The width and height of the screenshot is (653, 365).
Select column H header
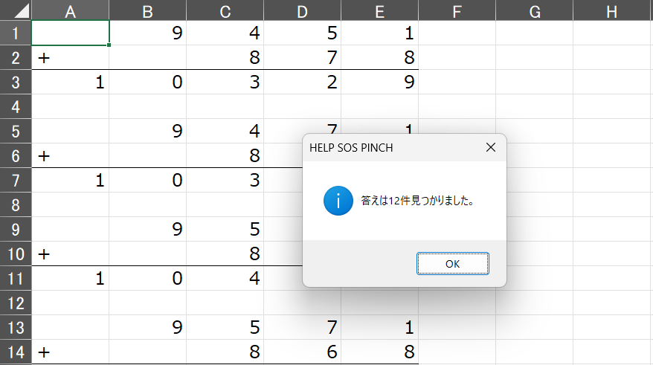pos(612,10)
